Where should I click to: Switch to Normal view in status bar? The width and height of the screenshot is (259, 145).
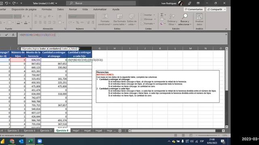coord(175,135)
